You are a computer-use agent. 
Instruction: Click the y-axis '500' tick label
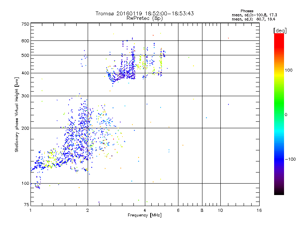25,55
